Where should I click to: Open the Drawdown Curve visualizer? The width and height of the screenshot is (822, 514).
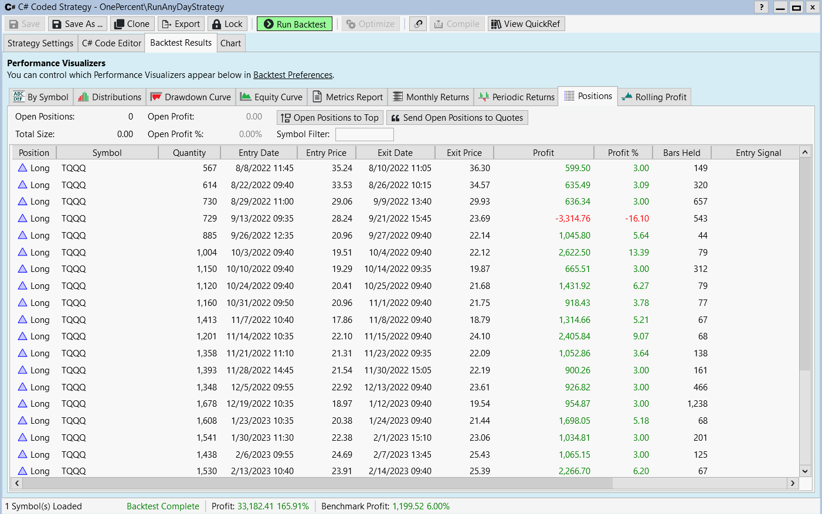(191, 97)
